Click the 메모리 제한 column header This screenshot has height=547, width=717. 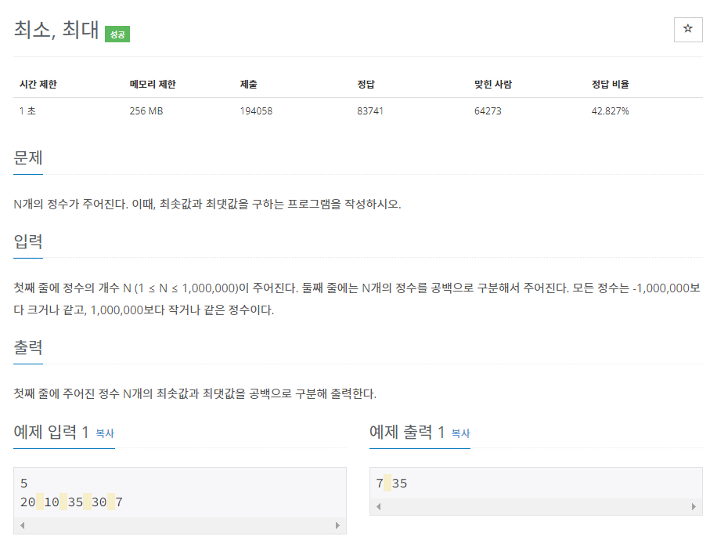coord(153,84)
